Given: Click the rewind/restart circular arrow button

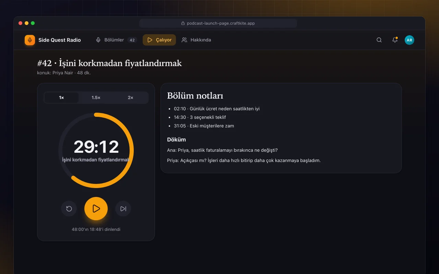Looking at the screenshot, I should click(x=69, y=209).
